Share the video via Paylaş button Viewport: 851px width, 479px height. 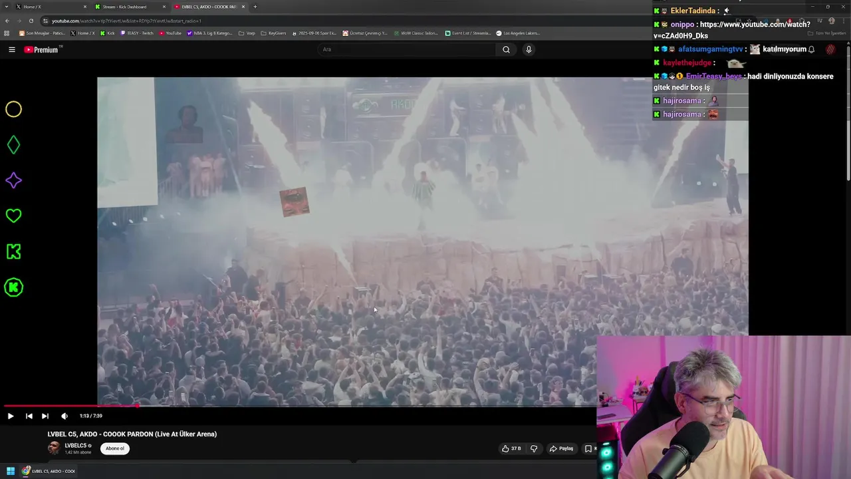click(561, 448)
